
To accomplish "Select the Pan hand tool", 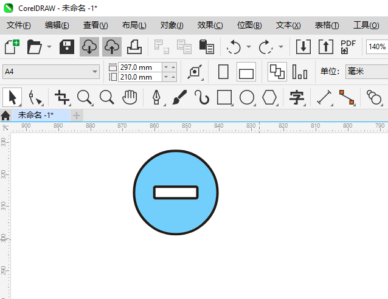I will click(130, 97).
